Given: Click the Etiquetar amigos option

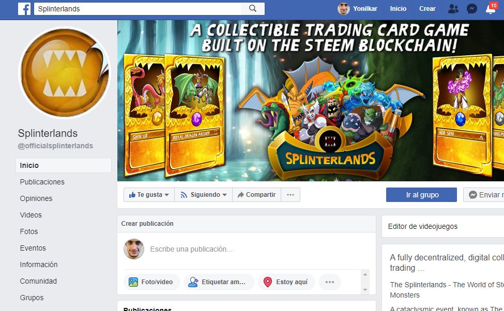Looking at the screenshot, I should tap(219, 282).
